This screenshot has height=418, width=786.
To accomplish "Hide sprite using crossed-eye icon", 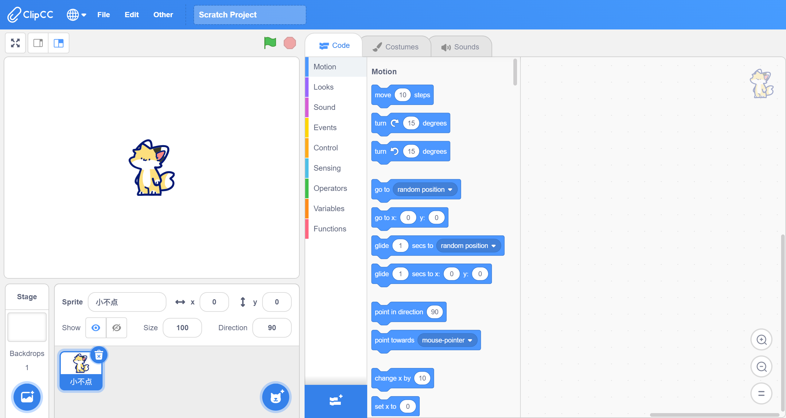I will 116,328.
